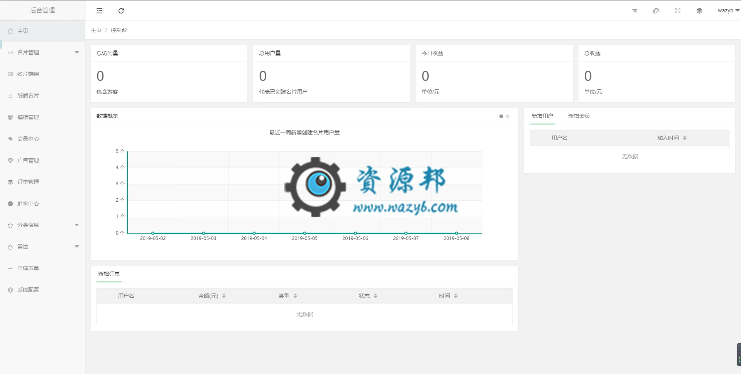The width and height of the screenshot is (741, 374).
Task: Select the 新增订单 tab
Action: pos(109,274)
